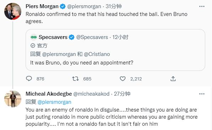Click the 27分钟 timestamp on the reply
Screen dimensions: 212x130
pyautogui.click(x=122, y=94)
